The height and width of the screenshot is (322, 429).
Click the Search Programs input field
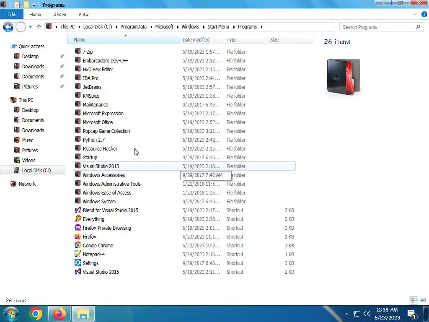coord(377,27)
